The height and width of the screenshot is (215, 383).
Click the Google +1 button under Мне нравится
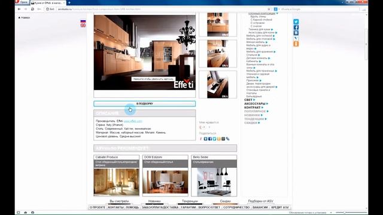click(202, 127)
